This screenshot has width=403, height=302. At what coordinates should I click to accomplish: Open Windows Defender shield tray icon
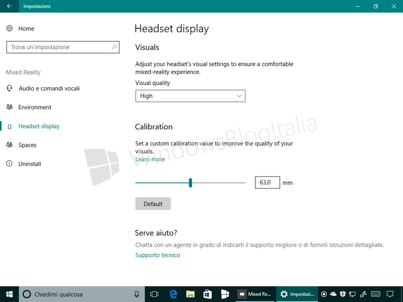(343, 294)
